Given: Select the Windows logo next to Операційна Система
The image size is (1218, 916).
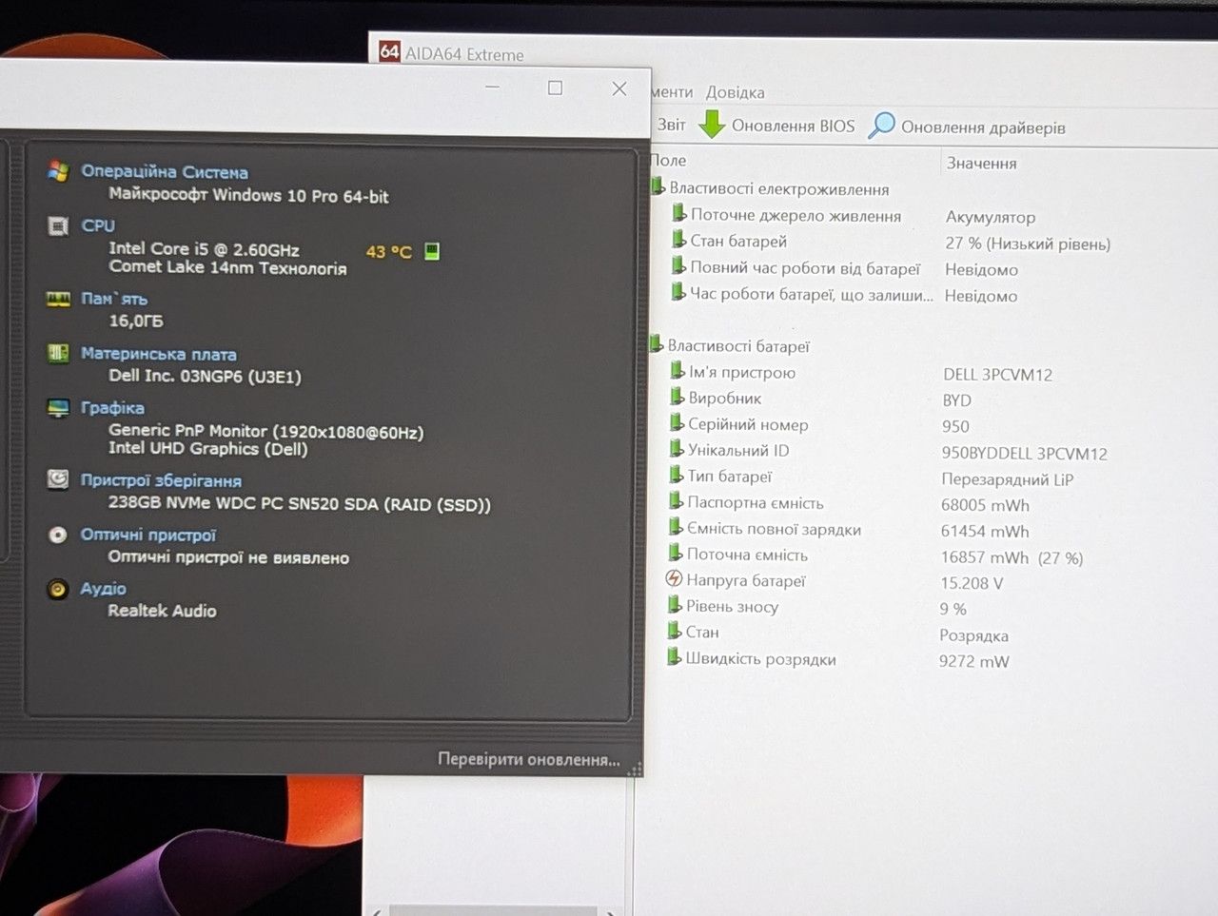Looking at the screenshot, I should coord(58,171).
